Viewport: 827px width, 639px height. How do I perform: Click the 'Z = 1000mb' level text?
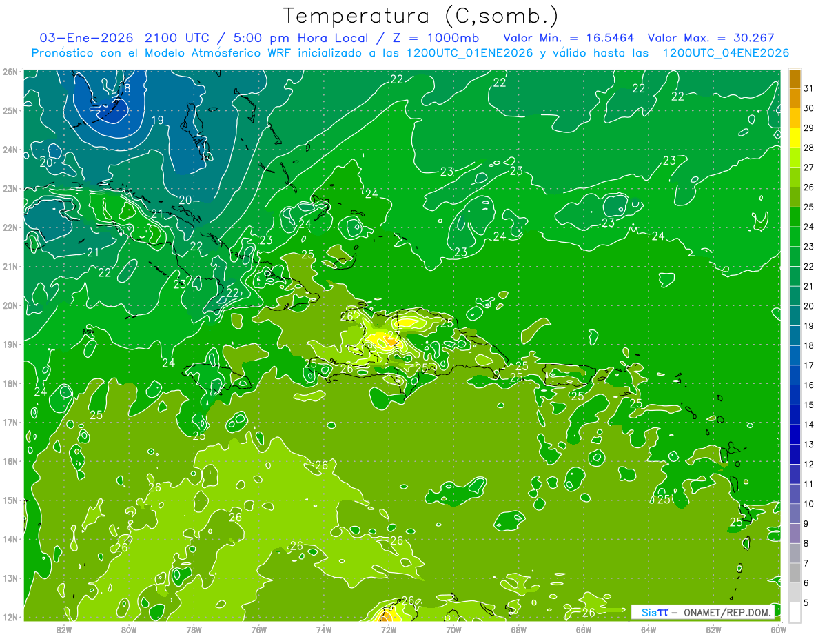click(436, 38)
